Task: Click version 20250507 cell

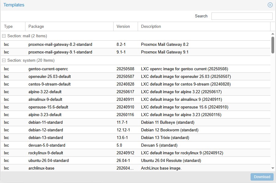Action: [x=125, y=77]
